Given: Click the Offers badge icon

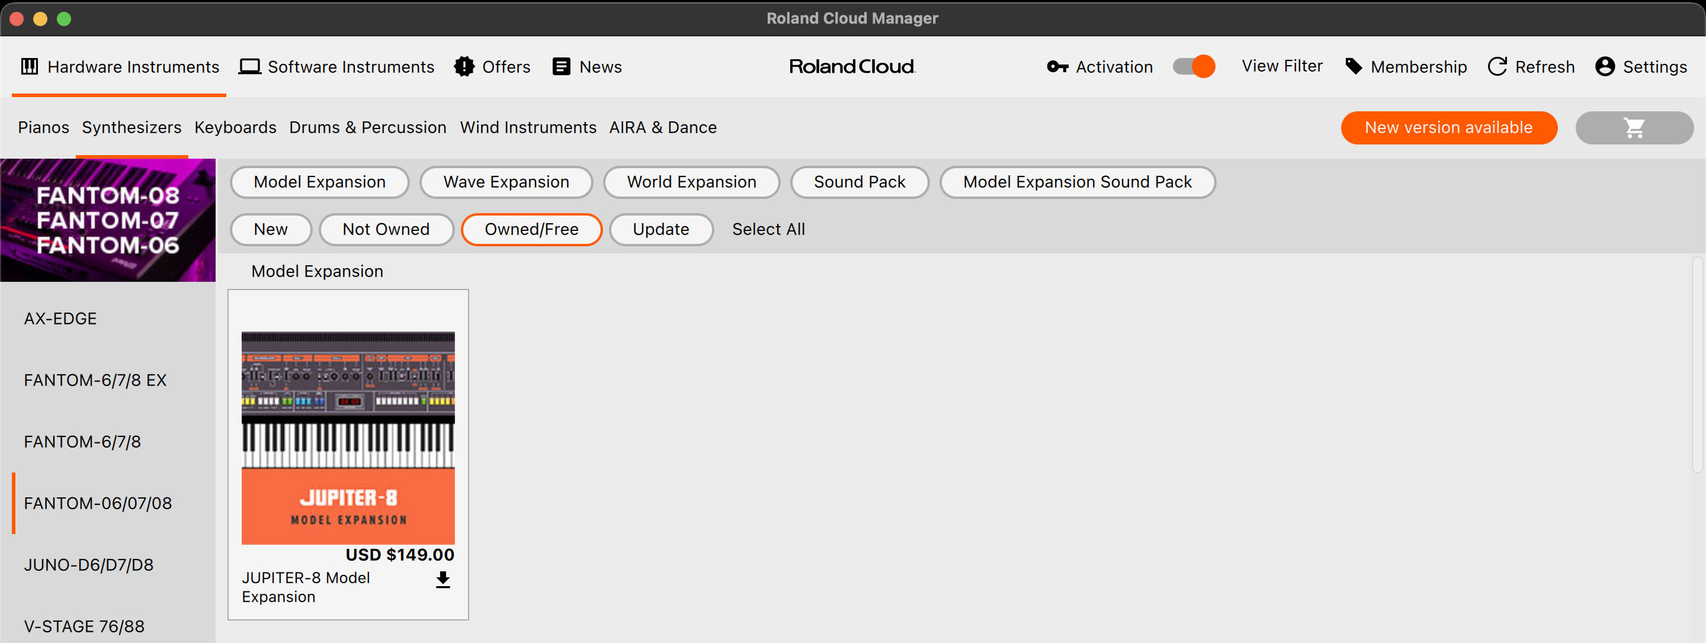Looking at the screenshot, I should pyautogui.click(x=464, y=67).
